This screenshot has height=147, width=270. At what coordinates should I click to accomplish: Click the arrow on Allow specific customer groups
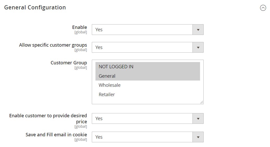click(x=198, y=47)
